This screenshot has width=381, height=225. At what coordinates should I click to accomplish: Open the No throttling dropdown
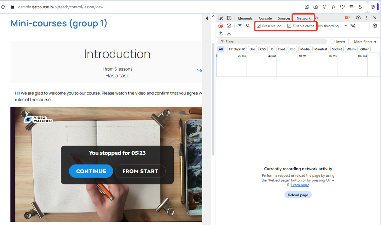pos(332,26)
